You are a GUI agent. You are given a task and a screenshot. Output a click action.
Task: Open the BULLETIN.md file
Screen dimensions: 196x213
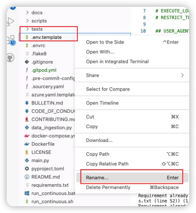pos(47,103)
